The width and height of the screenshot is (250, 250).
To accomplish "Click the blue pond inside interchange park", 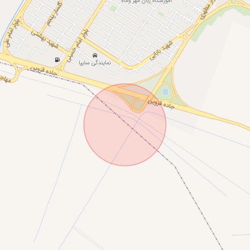I will click(x=165, y=92).
